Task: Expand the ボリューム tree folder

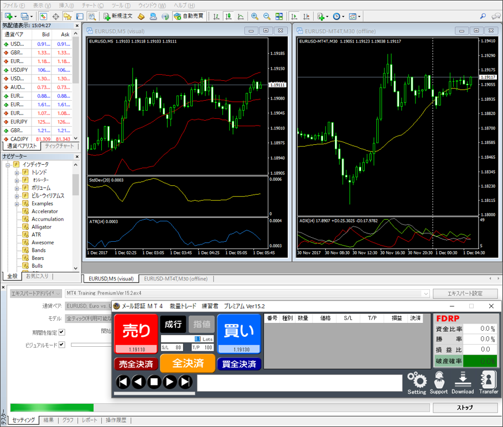Action: [17, 188]
